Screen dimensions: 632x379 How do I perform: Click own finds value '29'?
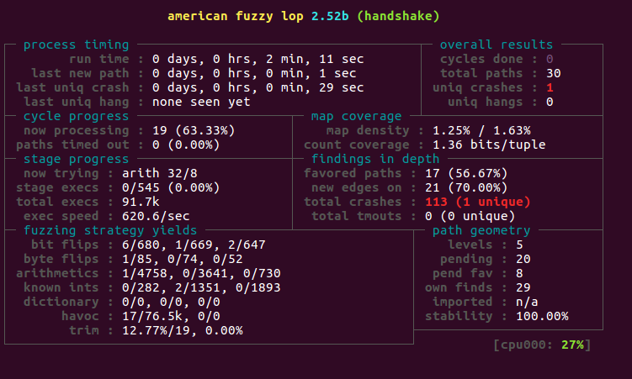click(523, 287)
